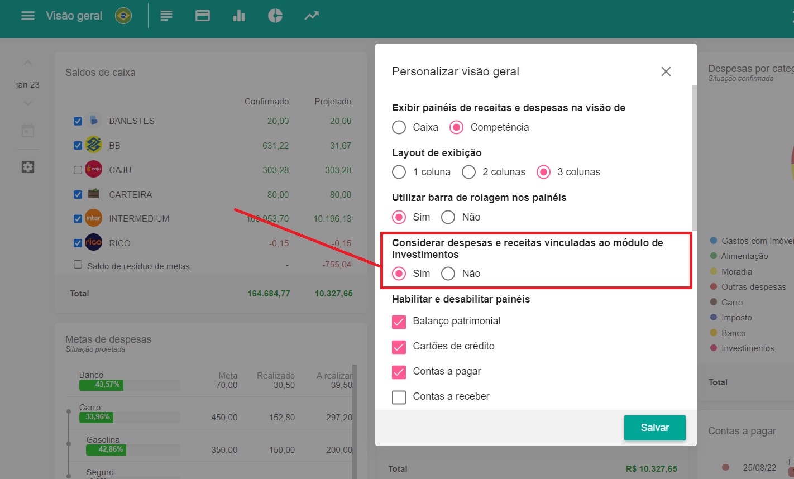The image size is (794, 479).
Task: Open the credit card icon in top bar
Action: tap(203, 16)
